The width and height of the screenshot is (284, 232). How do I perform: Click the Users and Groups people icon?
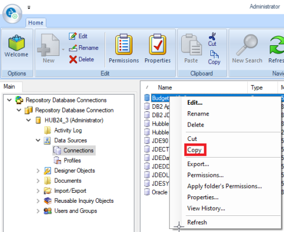[48, 211]
